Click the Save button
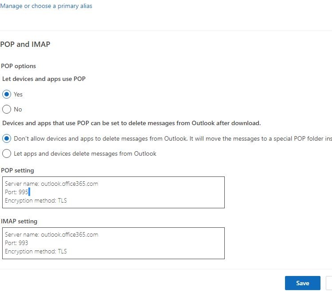Image resolution: width=332 pixels, height=291 pixels. point(303,283)
